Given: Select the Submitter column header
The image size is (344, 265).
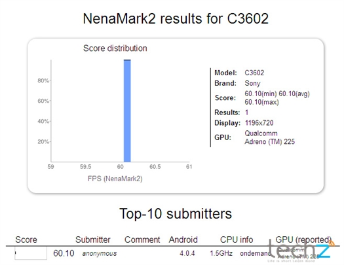Looking at the screenshot, I should pyautogui.click(x=93, y=239).
